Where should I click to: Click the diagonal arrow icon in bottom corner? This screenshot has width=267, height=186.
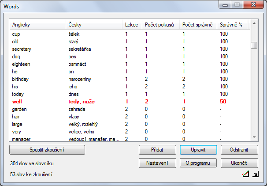(x=256, y=174)
